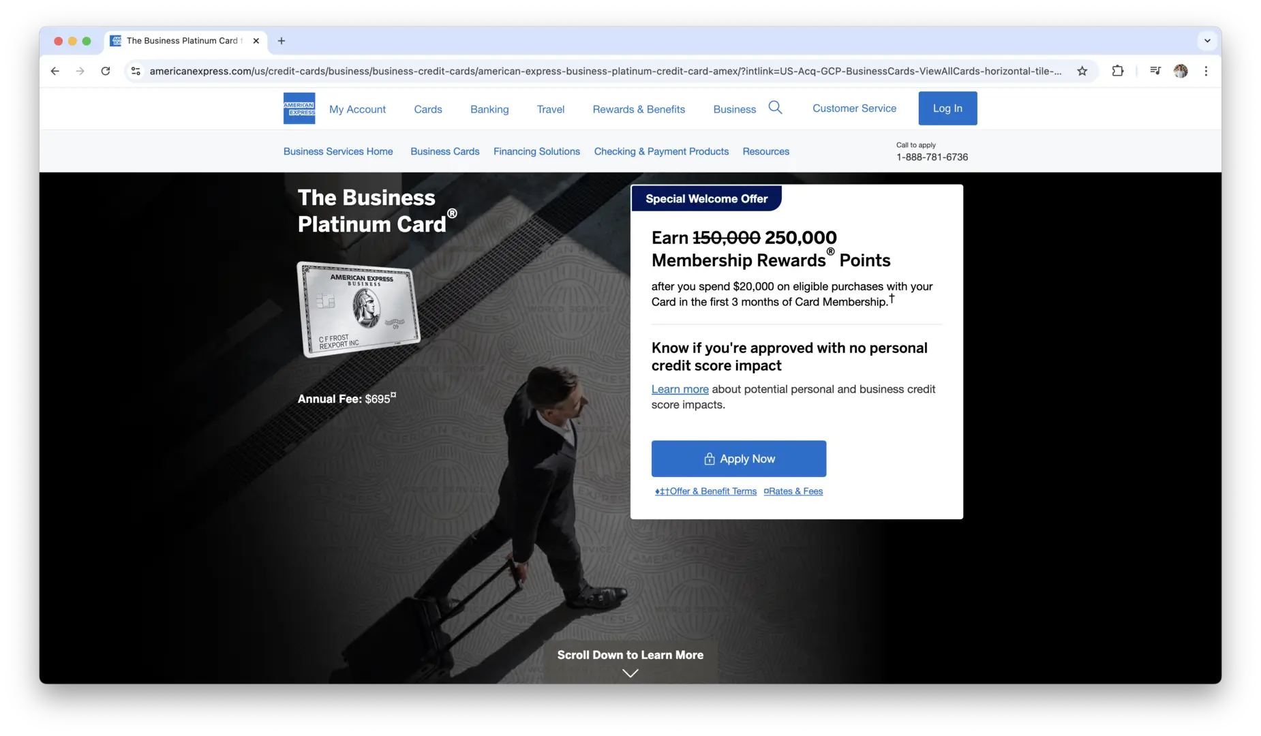Viewport: 1261px width, 736px height.
Task: Click the Business Platinum Card image
Action: [x=359, y=309]
